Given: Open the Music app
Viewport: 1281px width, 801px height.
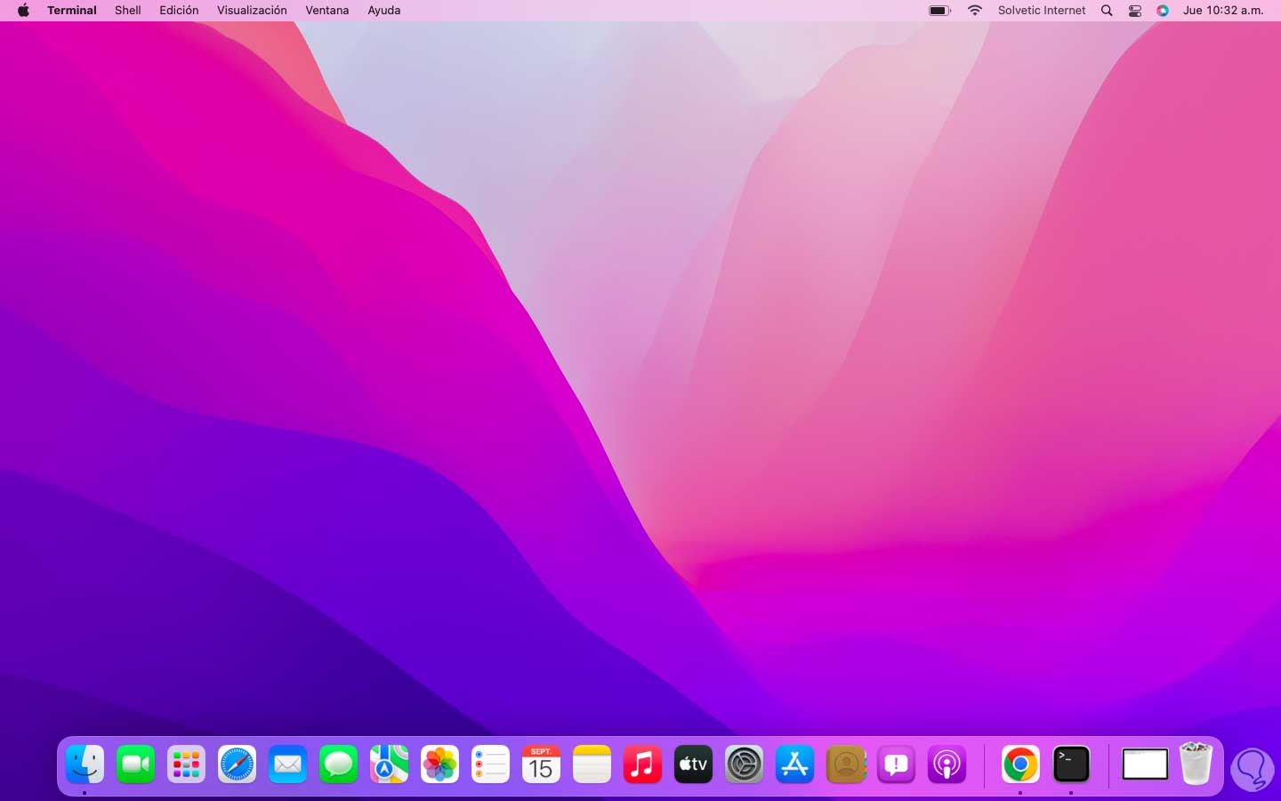Looking at the screenshot, I should pyautogui.click(x=642, y=765).
